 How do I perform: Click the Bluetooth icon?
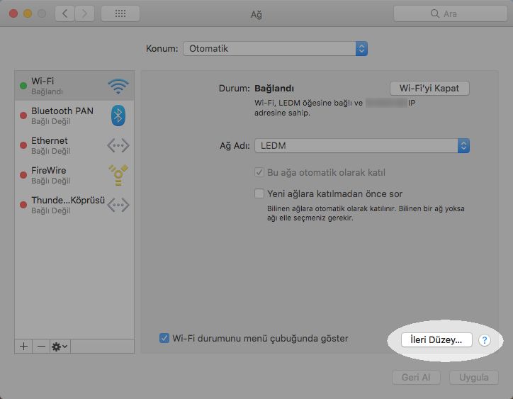click(118, 116)
